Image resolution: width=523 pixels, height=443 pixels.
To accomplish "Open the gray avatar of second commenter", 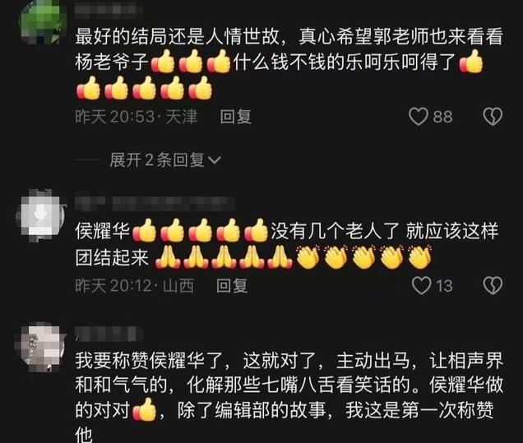I will tap(40, 215).
